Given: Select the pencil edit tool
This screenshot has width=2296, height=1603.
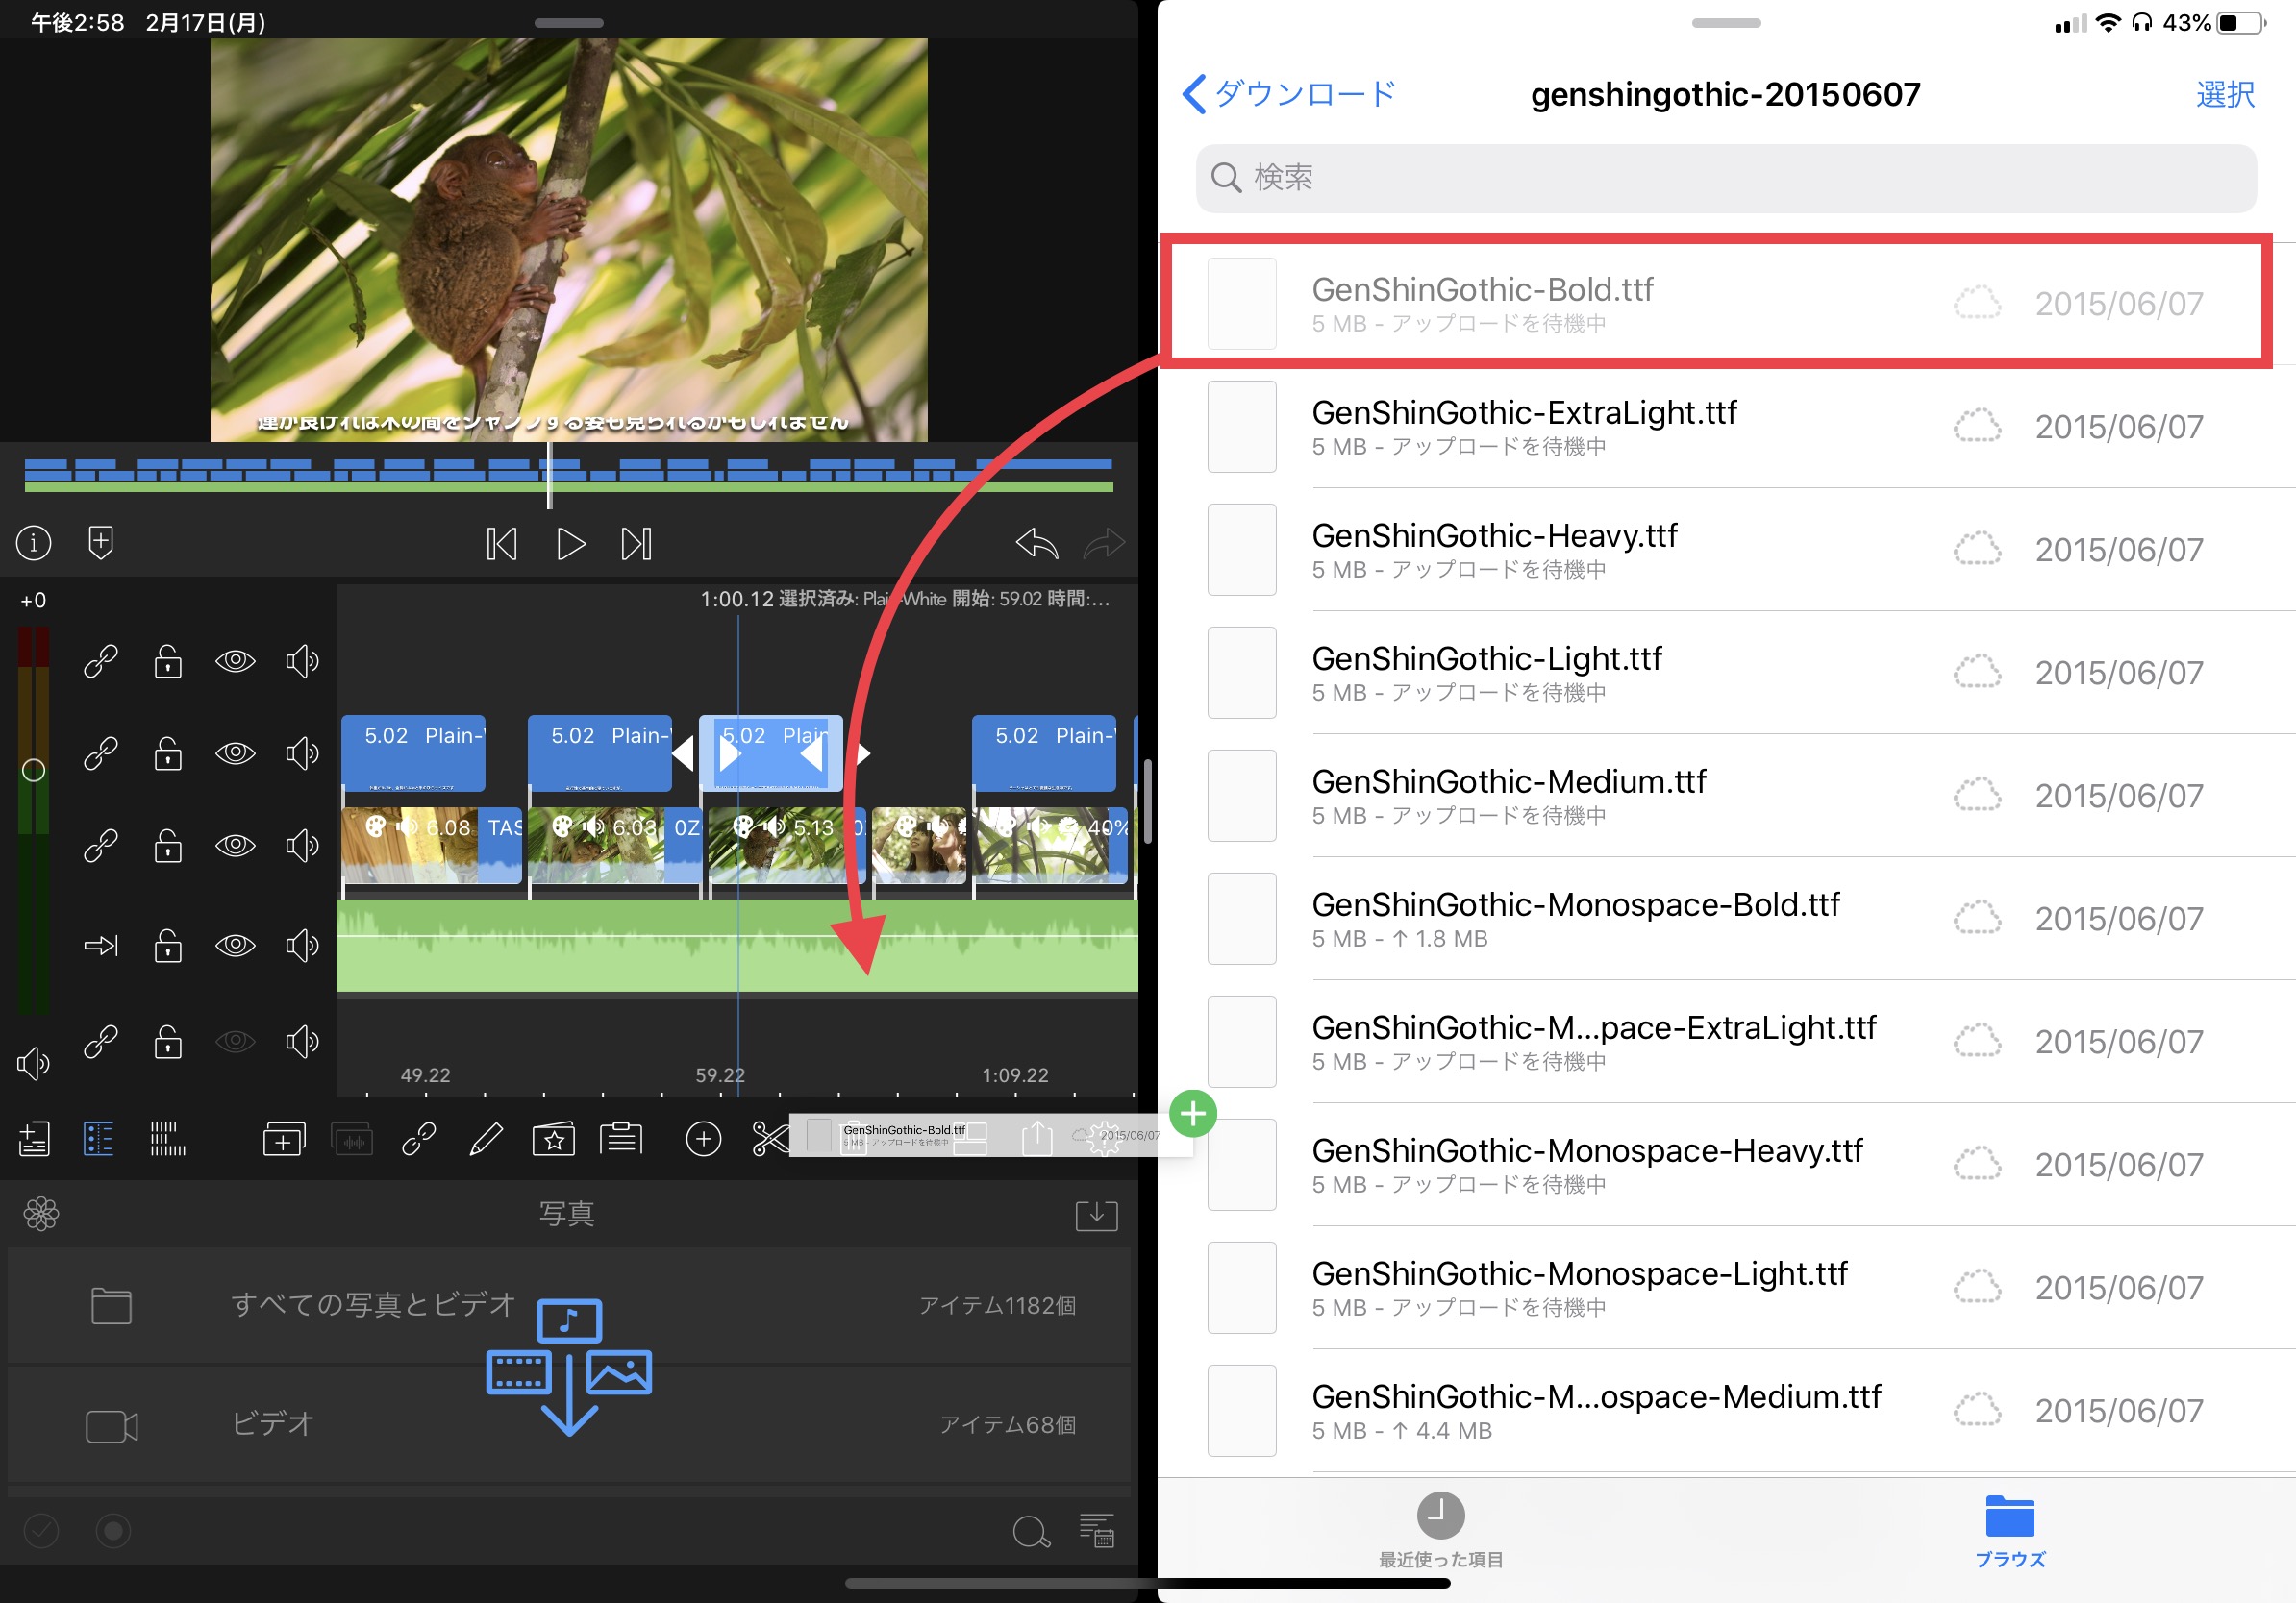Looking at the screenshot, I should pos(486,1138).
